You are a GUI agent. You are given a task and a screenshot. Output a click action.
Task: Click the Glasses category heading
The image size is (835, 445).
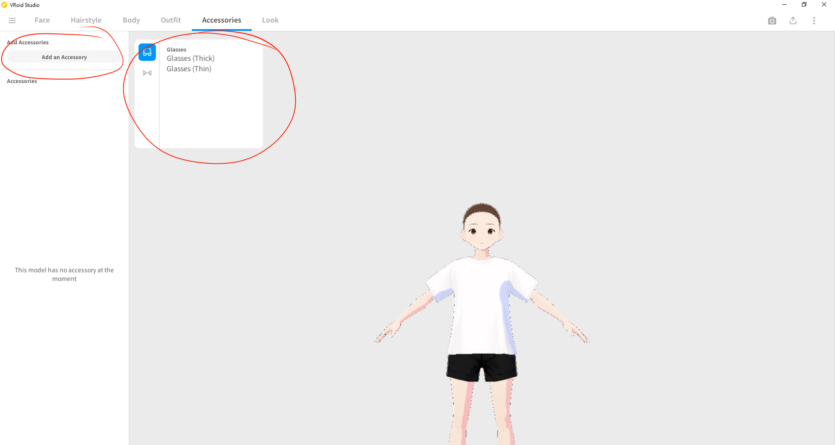click(177, 50)
